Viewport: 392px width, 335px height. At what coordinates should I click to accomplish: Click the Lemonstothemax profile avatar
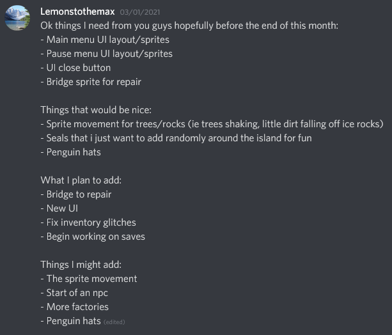(18, 18)
